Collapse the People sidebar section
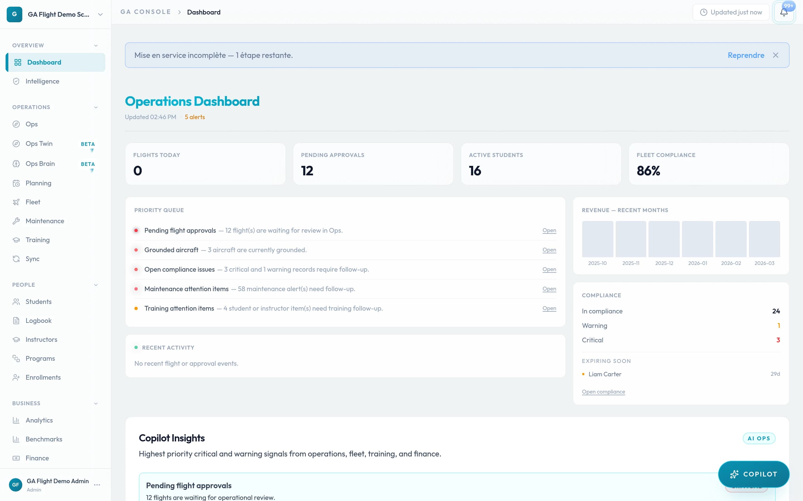 [96, 285]
